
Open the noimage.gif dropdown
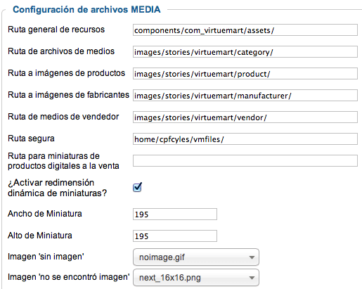coord(196,257)
